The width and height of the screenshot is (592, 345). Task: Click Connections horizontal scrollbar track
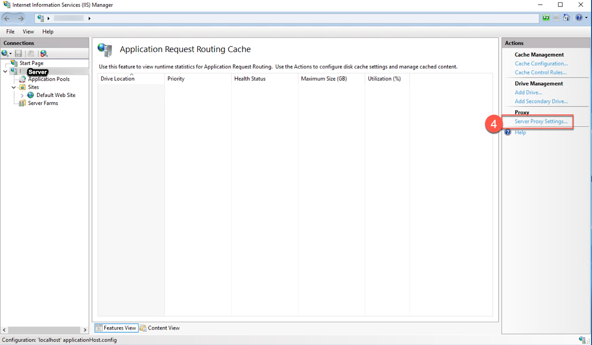click(x=44, y=330)
